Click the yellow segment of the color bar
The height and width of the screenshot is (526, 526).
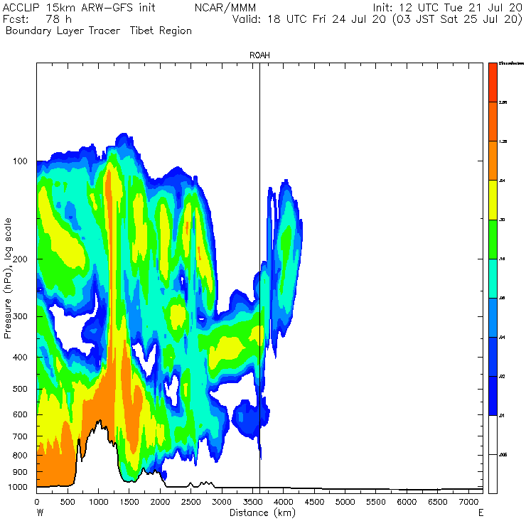coord(493,200)
